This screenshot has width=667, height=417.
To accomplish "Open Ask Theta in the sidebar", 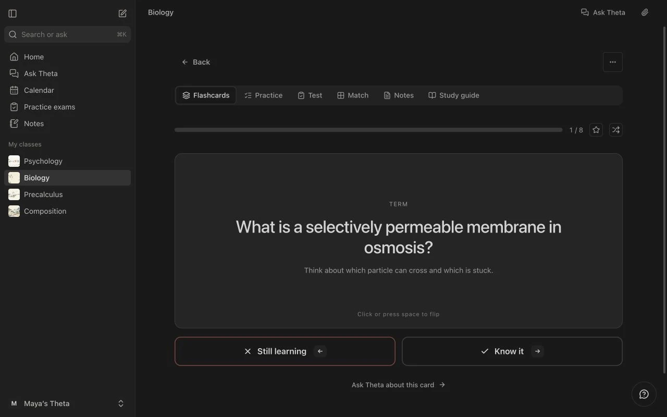I will click(x=68, y=73).
